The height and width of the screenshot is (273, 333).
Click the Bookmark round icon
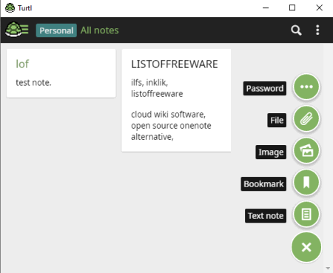tap(306, 183)
